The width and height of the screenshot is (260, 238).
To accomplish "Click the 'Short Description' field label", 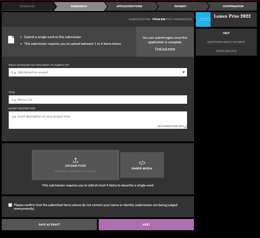I will [x=22, y=109].
